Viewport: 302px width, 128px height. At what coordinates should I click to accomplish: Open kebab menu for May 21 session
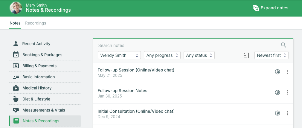click(287, 72)
